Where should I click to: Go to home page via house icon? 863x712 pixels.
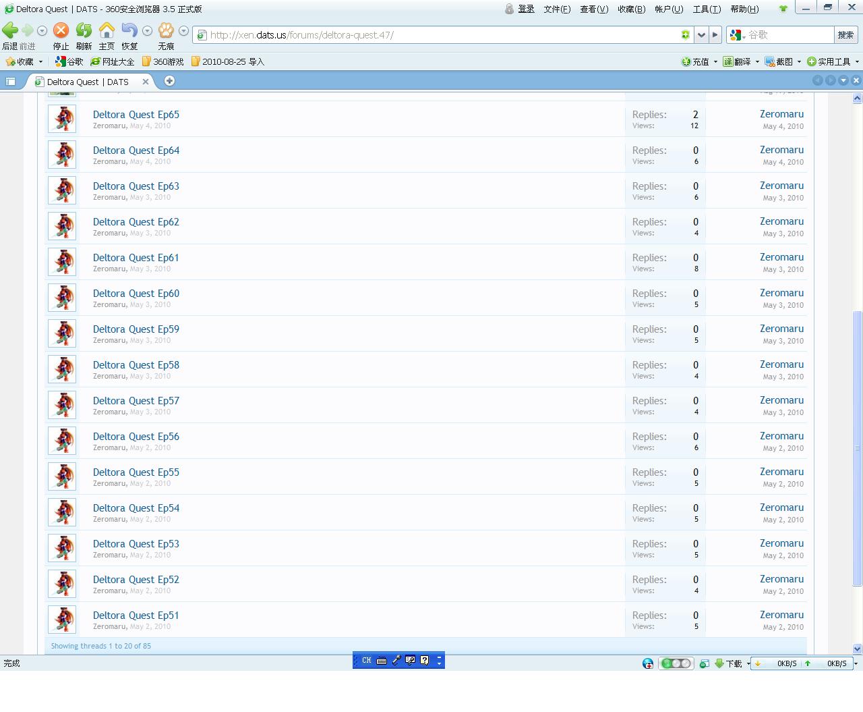107,30
